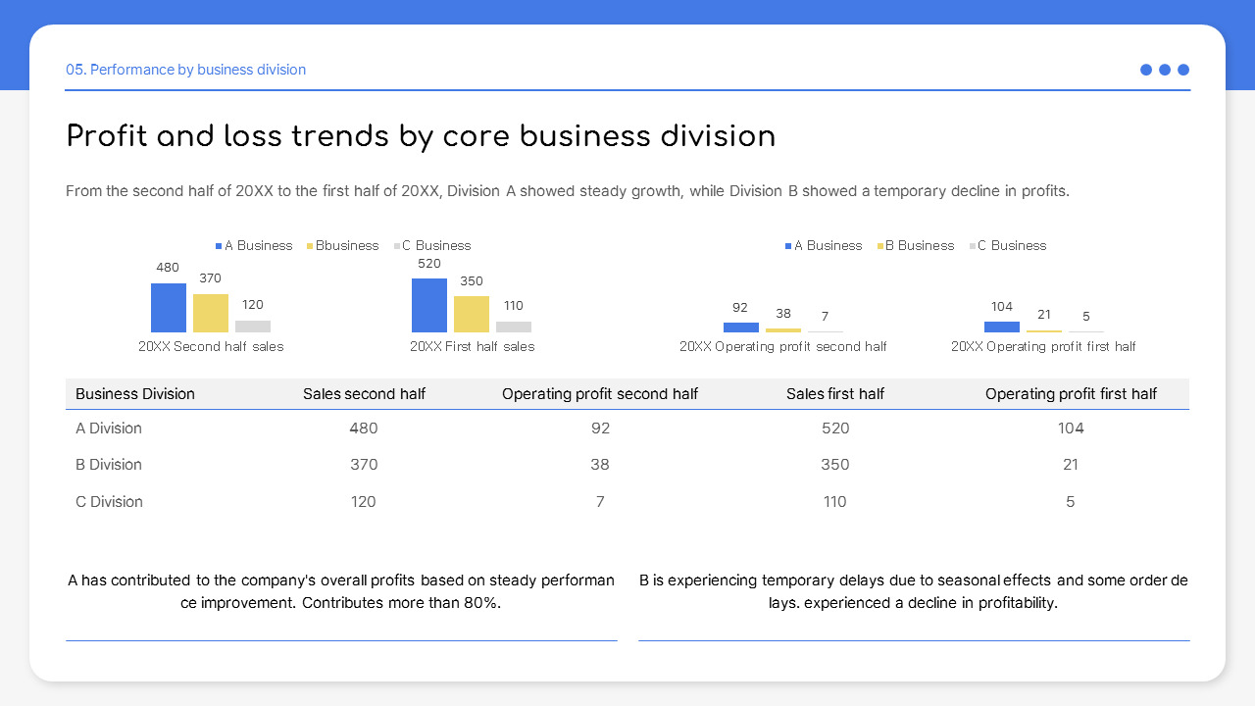Click the middle decorative dot top right
This screenshot has width=1255, height=706.
tap(1165, 70)
